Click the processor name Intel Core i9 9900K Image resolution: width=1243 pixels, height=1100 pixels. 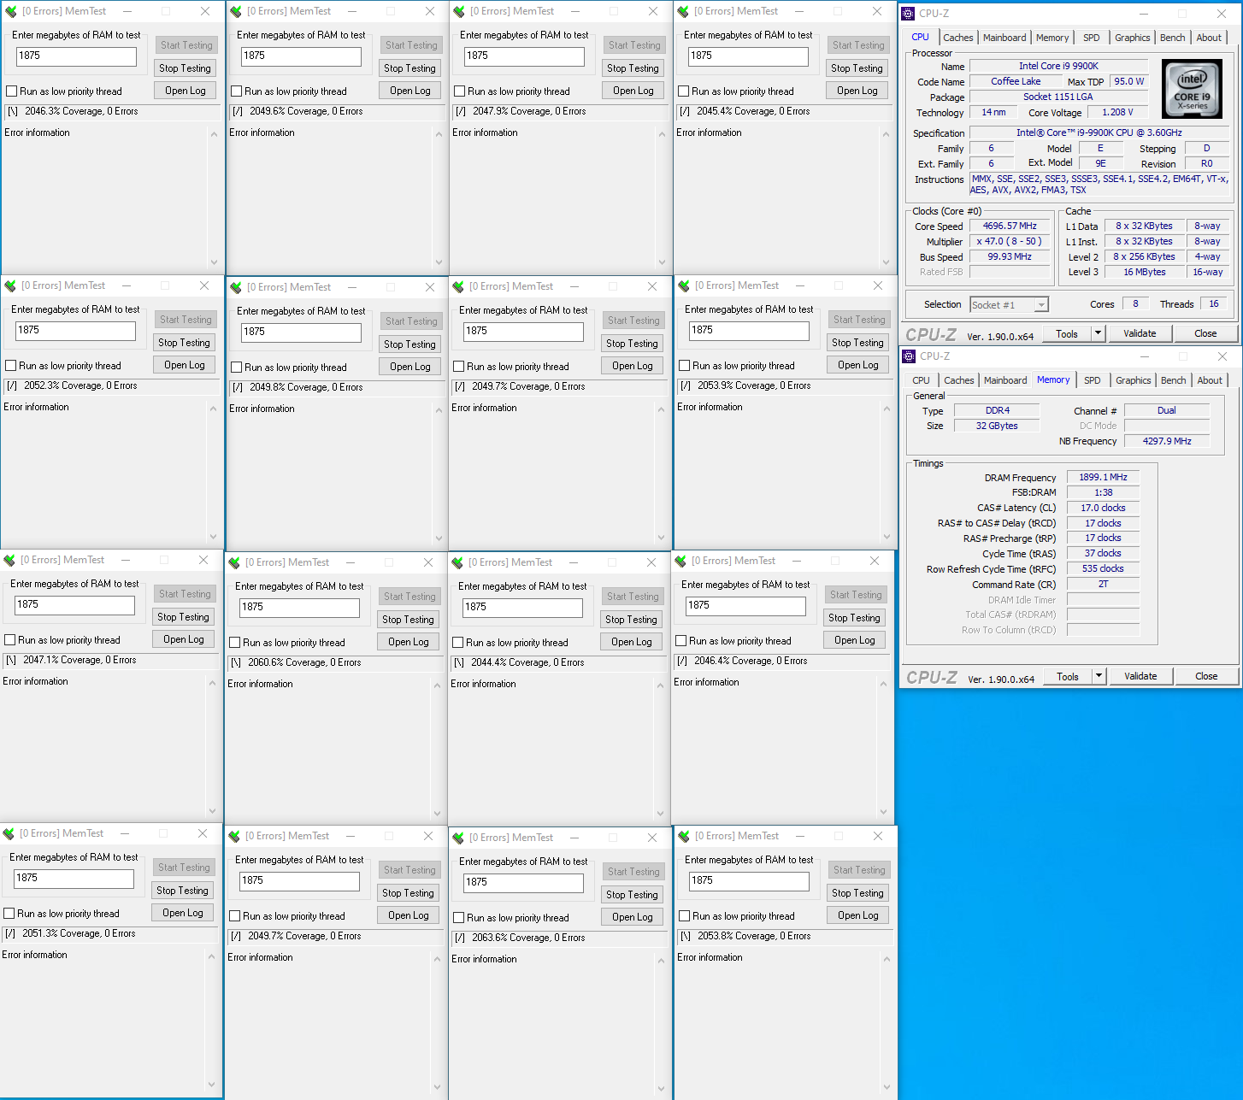1058,66
